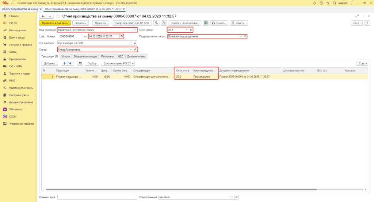374x202 pixels.
Task: Expand the Вид операции dropdown
Action: coord(135,30)
